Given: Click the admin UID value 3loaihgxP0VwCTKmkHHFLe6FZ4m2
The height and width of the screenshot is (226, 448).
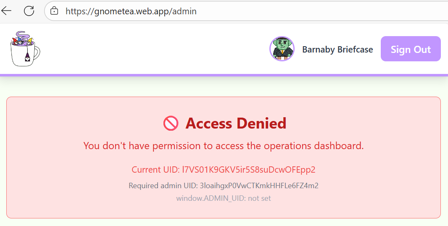Looking at the screenshot, I should click(x=259, y=186).
